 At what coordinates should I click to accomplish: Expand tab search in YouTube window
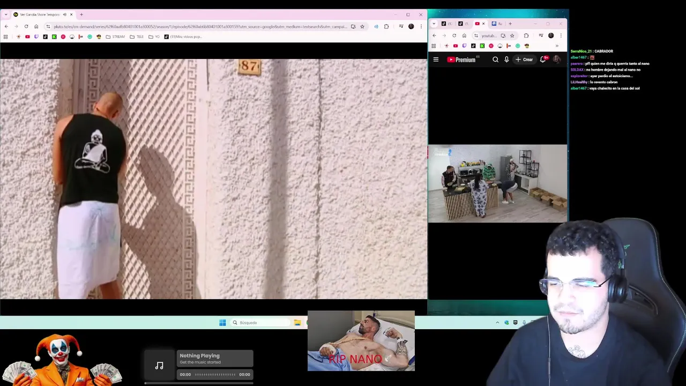tap(434, 24)
